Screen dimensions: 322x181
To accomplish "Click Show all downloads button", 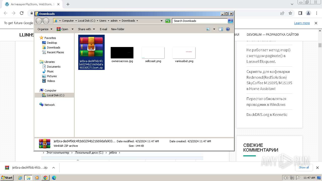I will click(x=304, y=167).
